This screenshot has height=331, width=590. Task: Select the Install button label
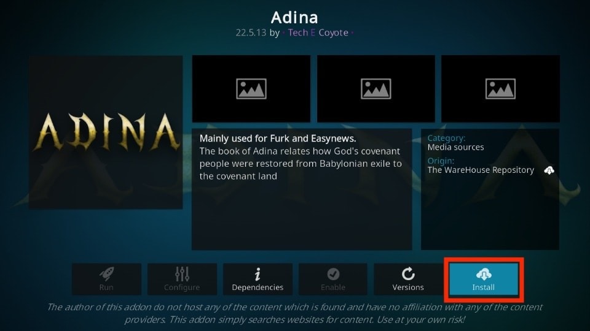click(484, 287)
